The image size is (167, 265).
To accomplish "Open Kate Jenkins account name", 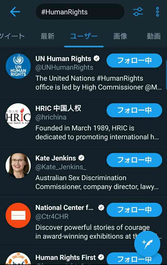I will tap(56, 158).
